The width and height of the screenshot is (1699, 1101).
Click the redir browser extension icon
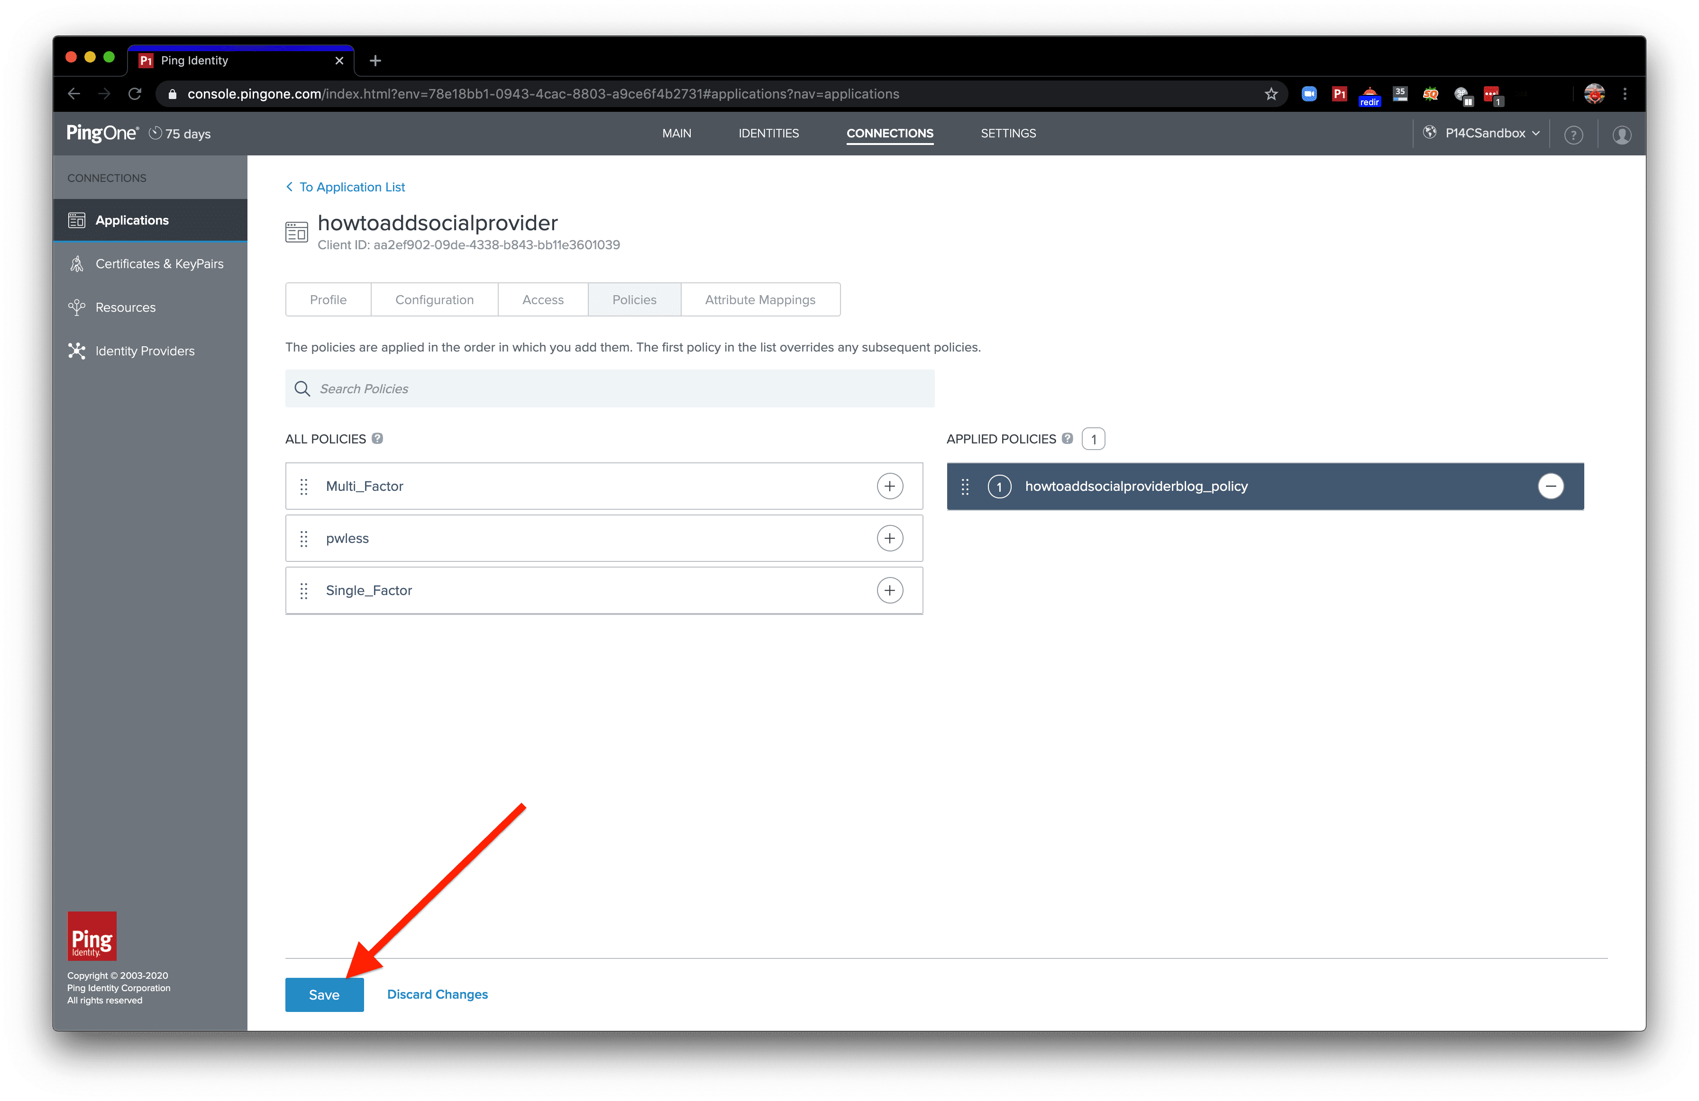[x=1369, y=96]
